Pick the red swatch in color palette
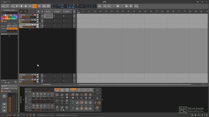 coord(4,17)
